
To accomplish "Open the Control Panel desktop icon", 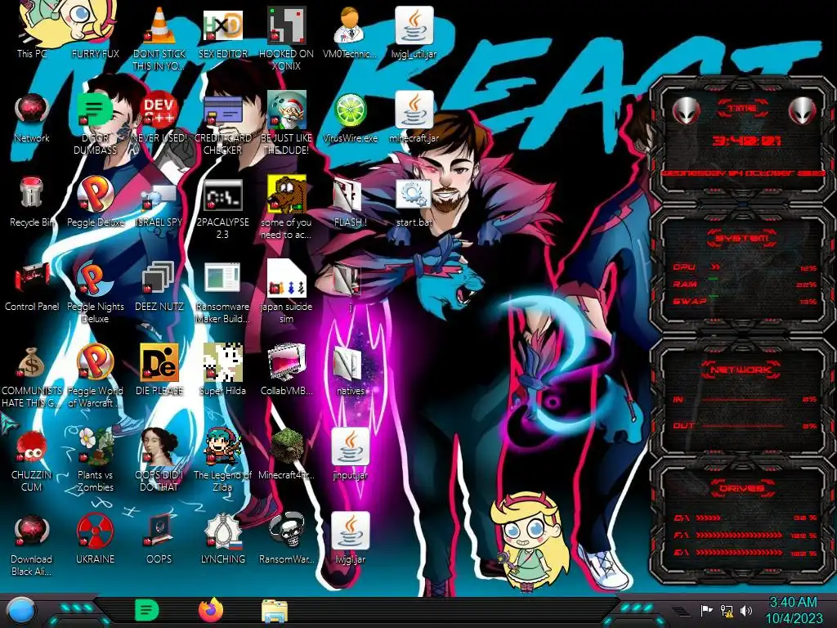I will coord(32,278).
